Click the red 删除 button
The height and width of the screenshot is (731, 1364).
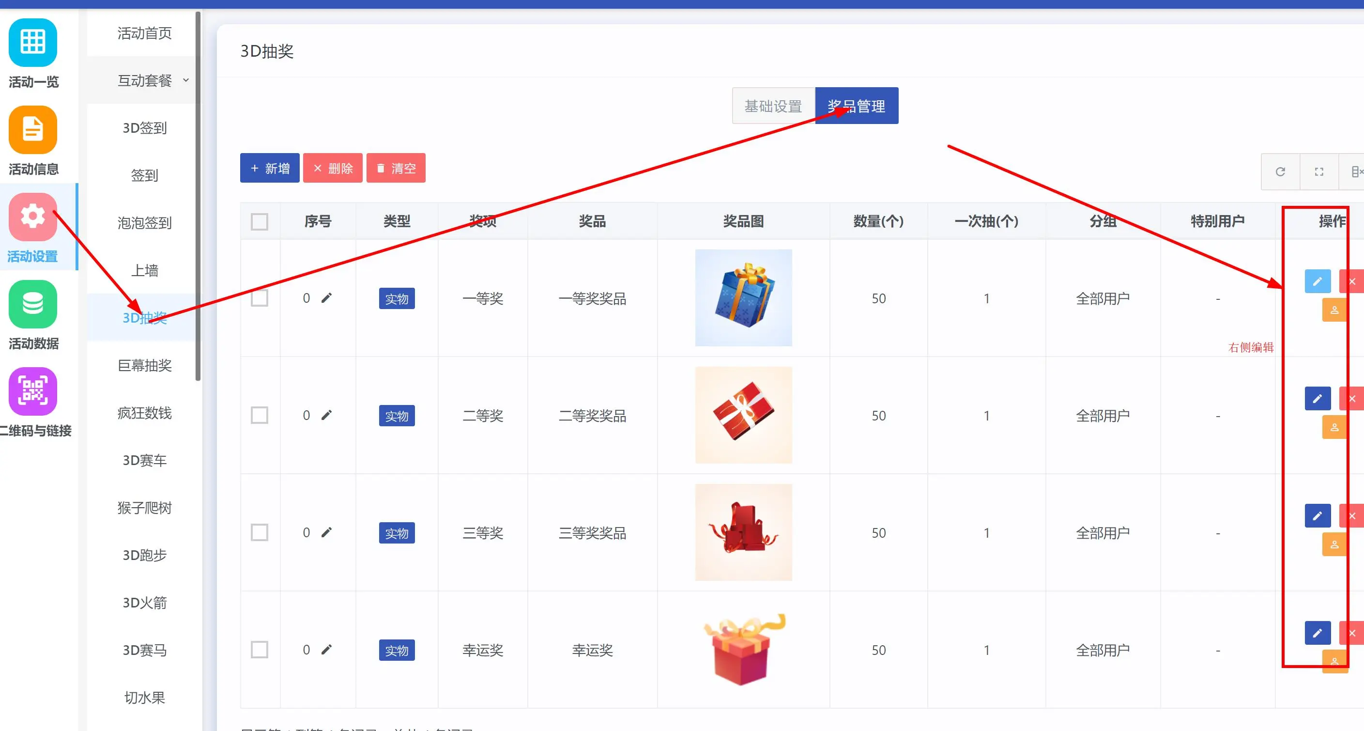coord(333,169)
